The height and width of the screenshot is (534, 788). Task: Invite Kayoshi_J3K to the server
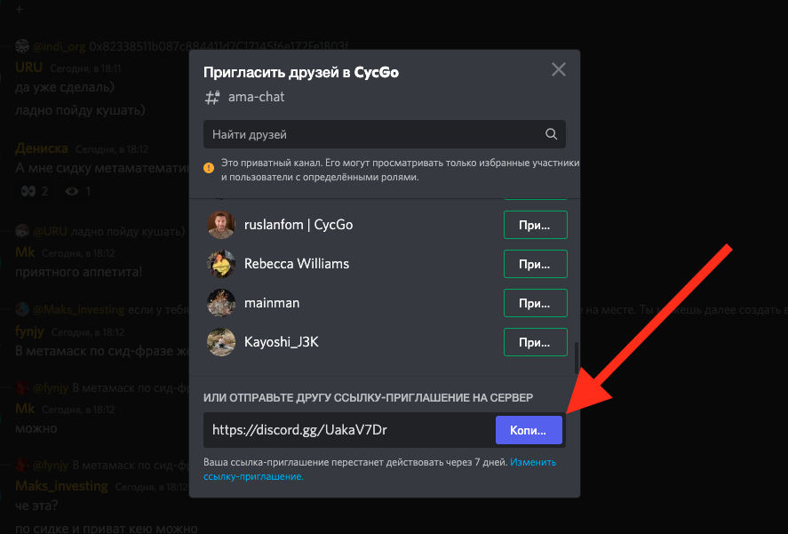(535, 342)
